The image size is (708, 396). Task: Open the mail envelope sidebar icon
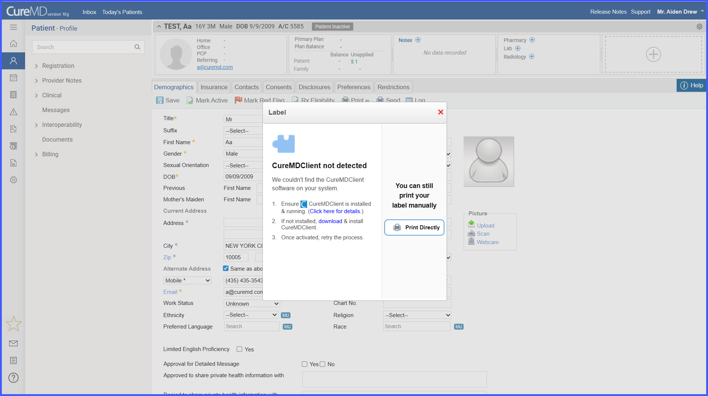14,343
